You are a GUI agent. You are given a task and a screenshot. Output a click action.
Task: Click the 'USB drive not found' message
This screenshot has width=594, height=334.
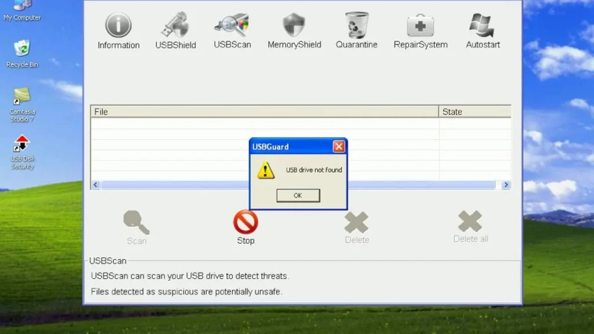314,170
